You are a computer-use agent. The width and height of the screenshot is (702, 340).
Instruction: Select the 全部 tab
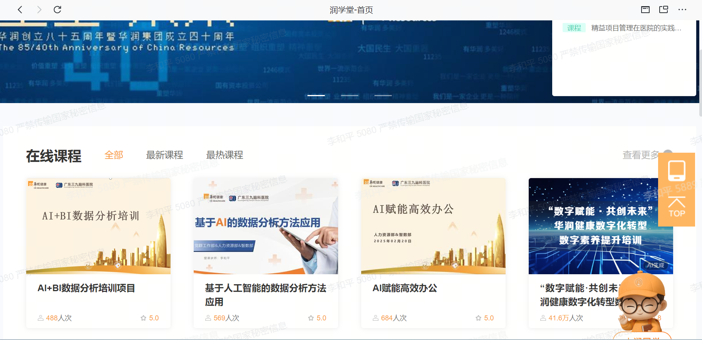point(114,155)
